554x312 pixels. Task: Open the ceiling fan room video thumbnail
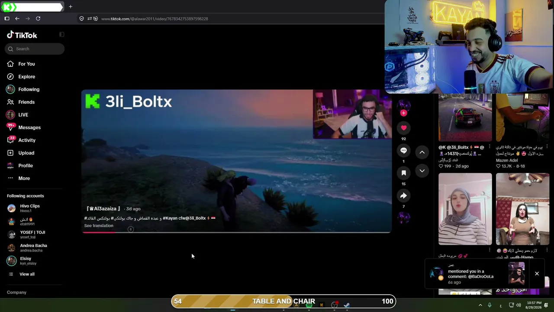(x=522, y=209)
